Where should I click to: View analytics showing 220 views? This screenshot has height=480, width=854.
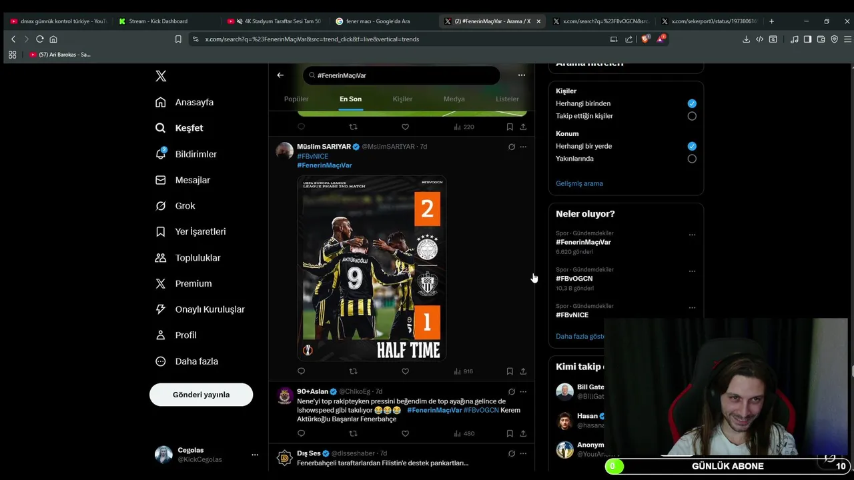click(464, 127)
